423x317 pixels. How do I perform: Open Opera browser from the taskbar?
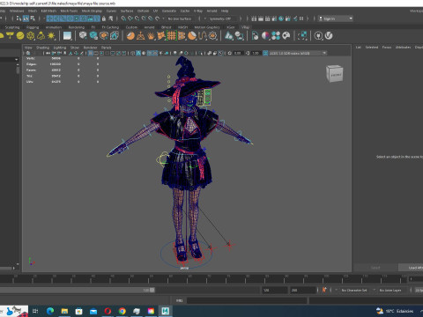coord(108,311)
